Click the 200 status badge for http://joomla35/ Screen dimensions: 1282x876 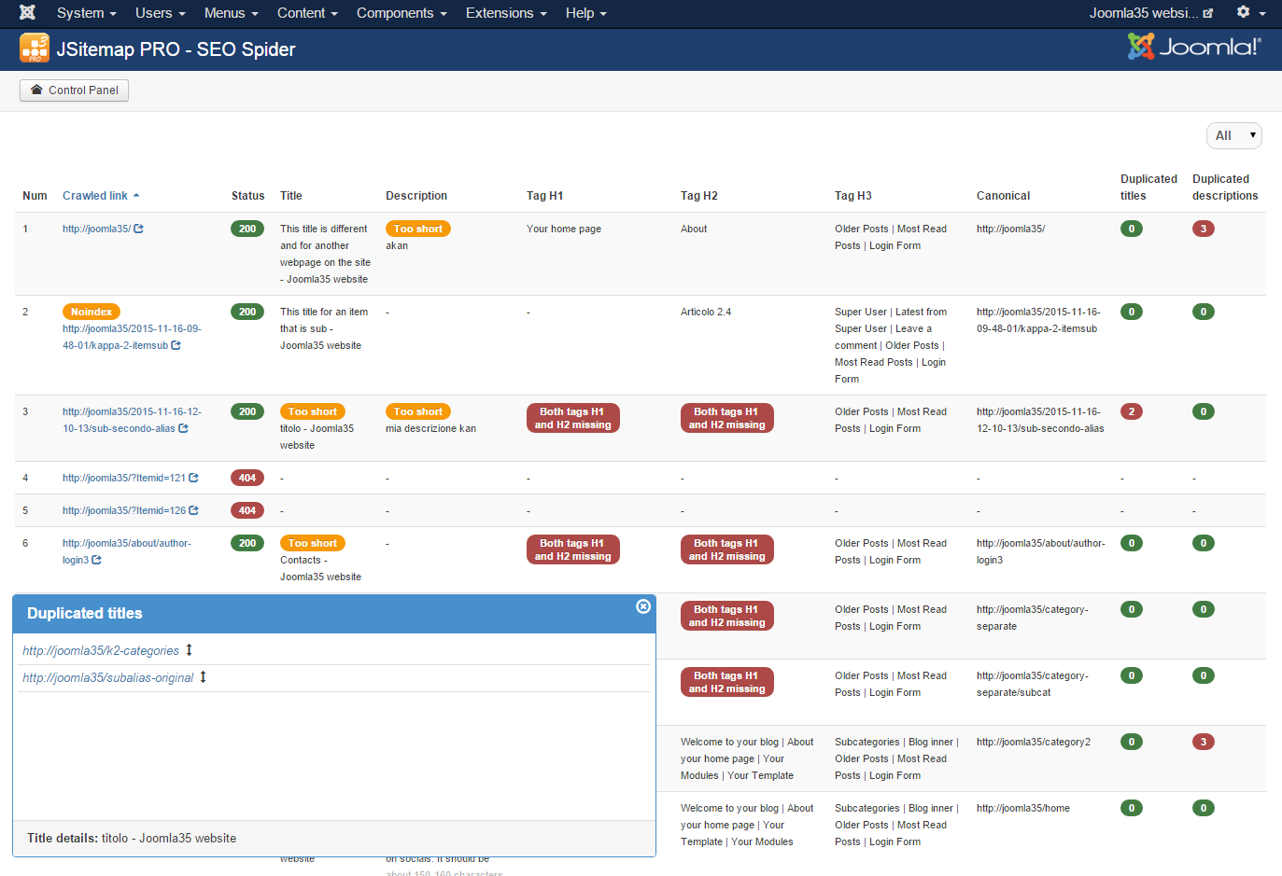point(247,229)
